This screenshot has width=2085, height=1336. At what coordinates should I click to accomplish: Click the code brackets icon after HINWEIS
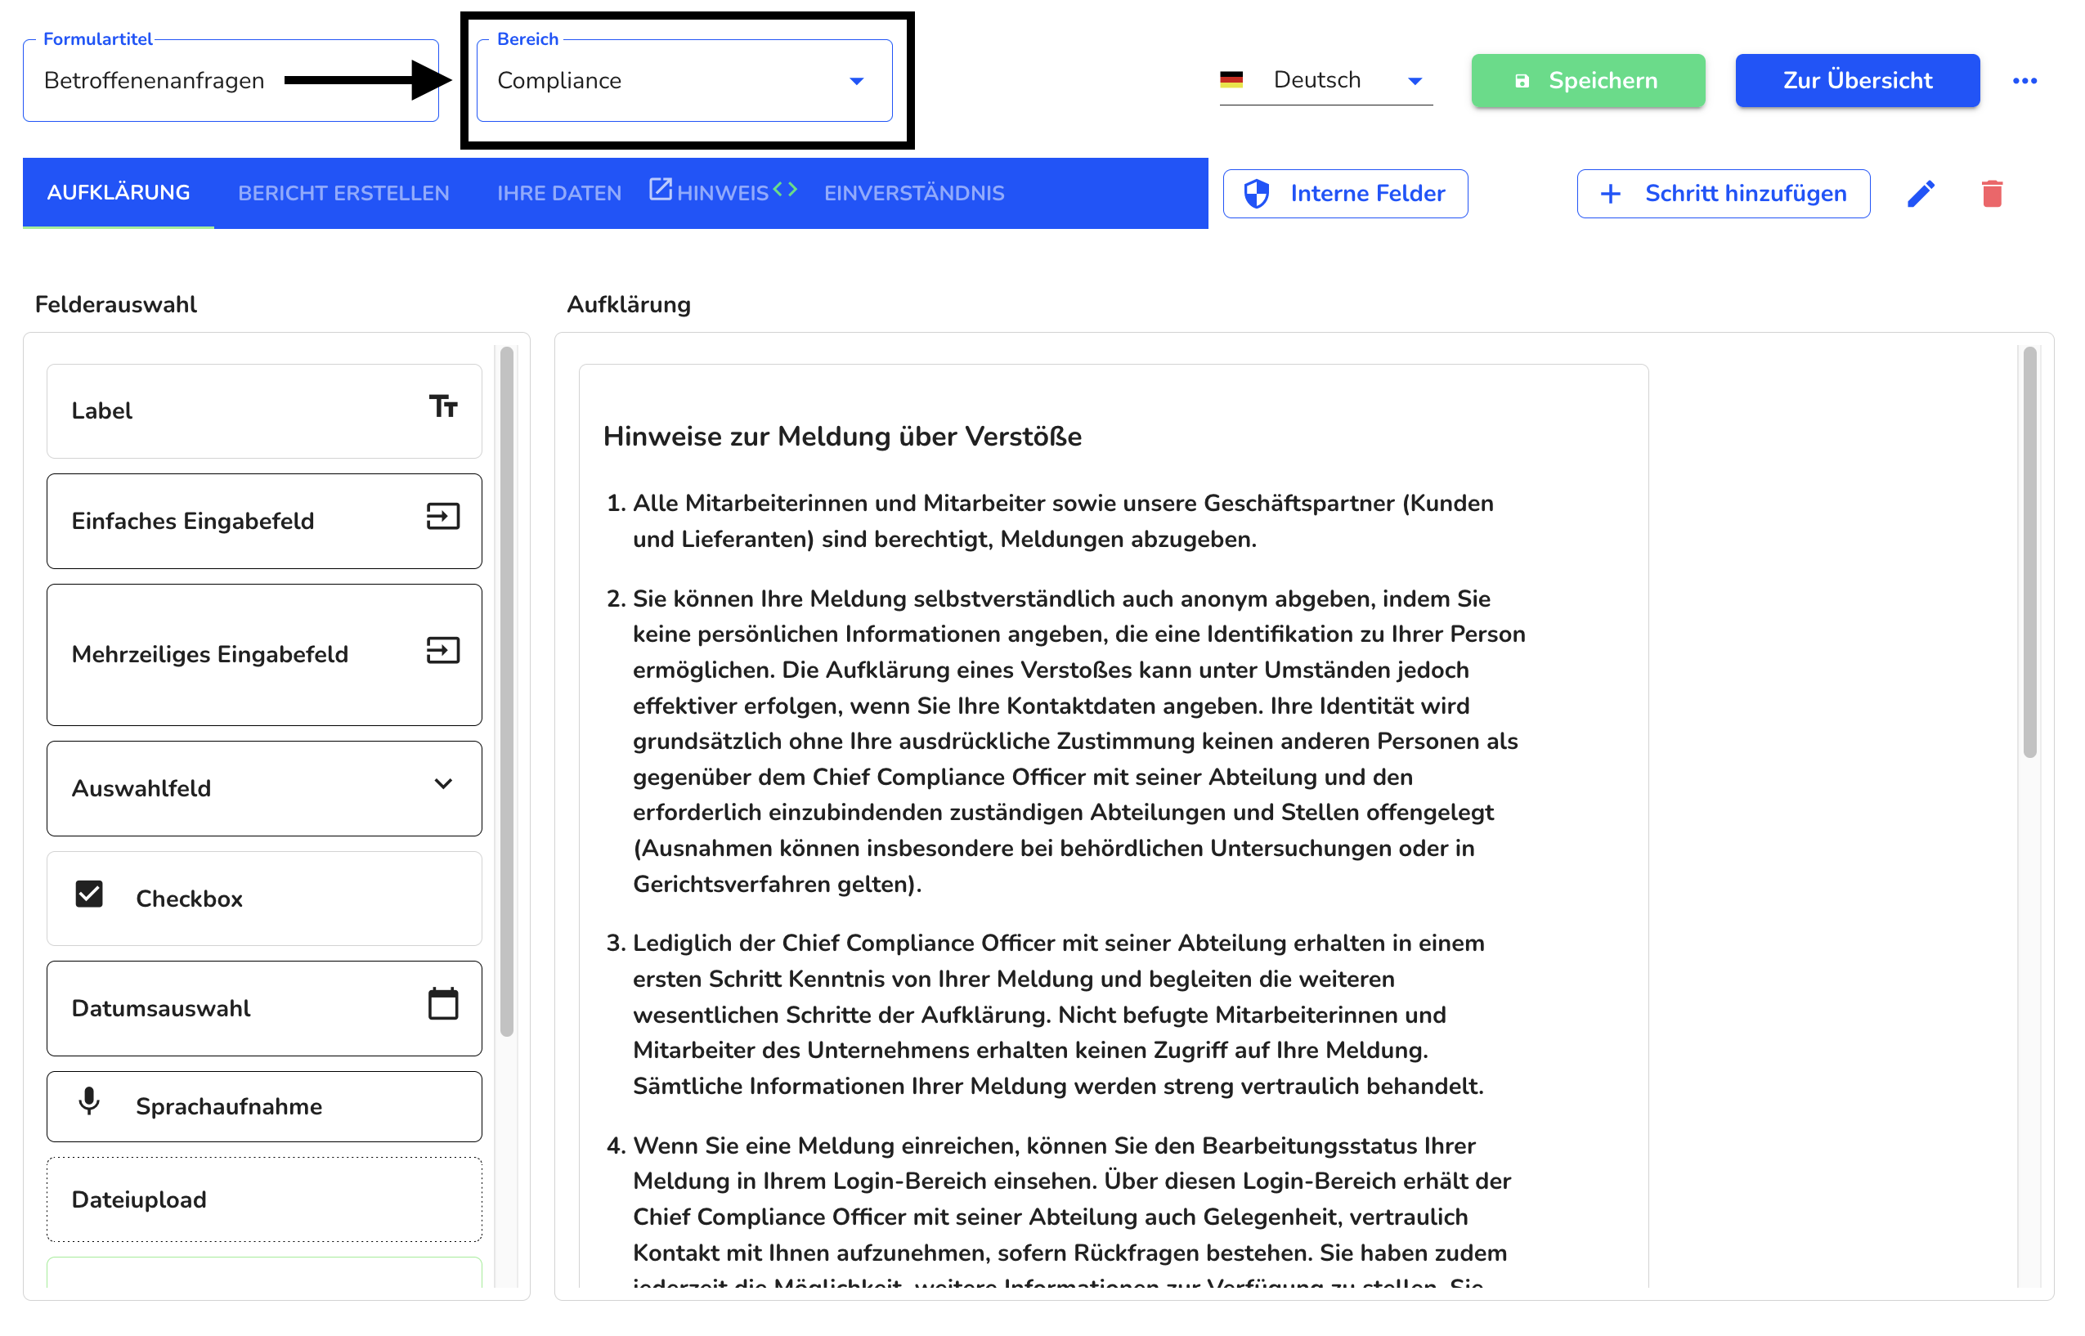(x=785, y=188)
